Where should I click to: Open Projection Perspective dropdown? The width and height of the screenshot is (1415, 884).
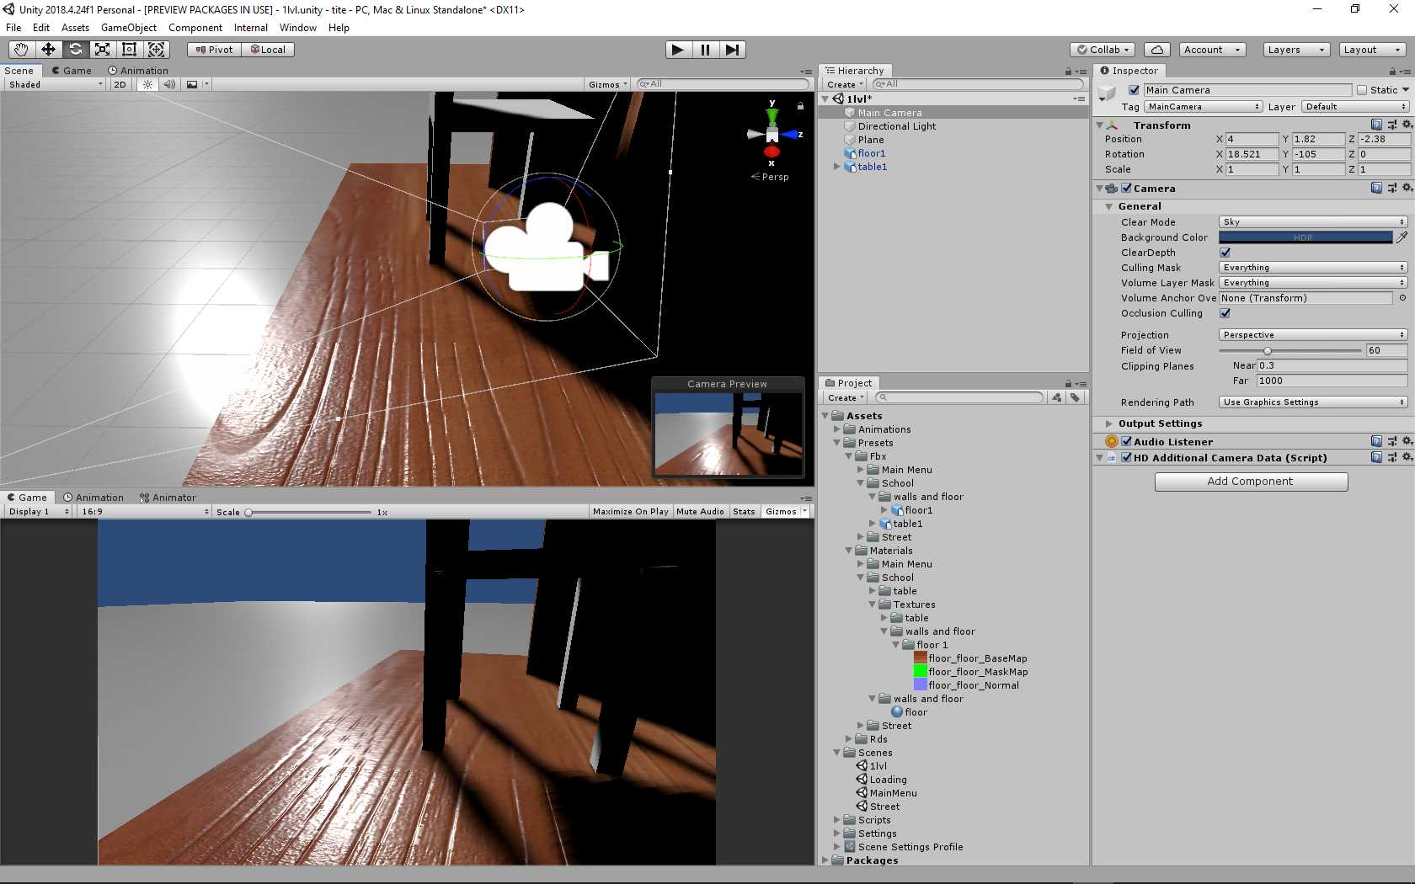(1312, 335)
